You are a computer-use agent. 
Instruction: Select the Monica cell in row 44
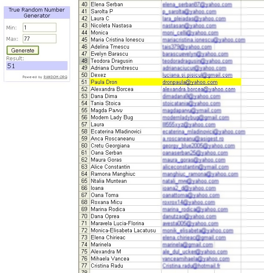[x=126, y=32]
